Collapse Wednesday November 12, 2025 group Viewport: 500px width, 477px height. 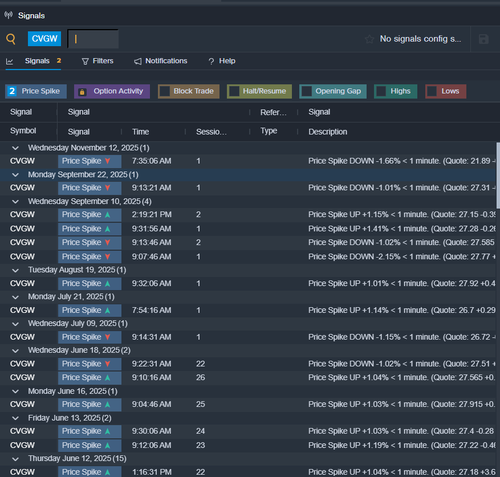(16, 148)
